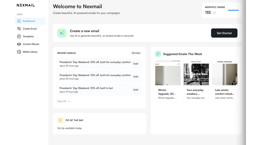The height and width of the screenshot is (145, 258).
Task: Click the Suggested Emails This Week heading
Action: point(183,54)
